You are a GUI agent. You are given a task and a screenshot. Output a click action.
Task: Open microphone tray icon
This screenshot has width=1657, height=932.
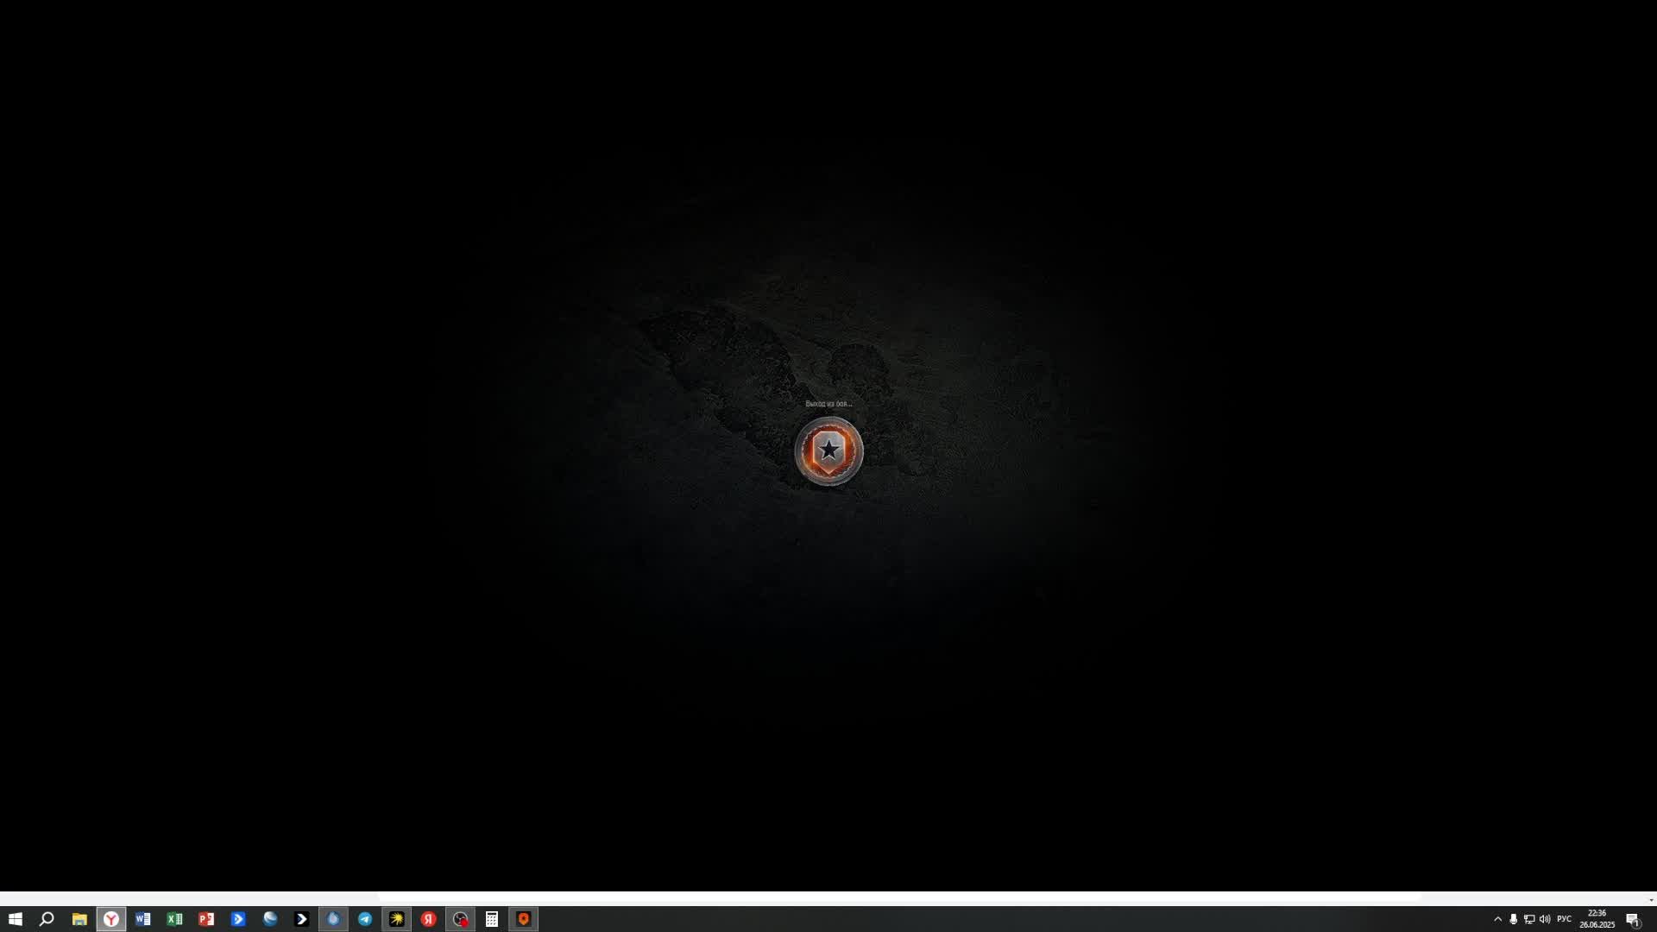point(1513,919)
